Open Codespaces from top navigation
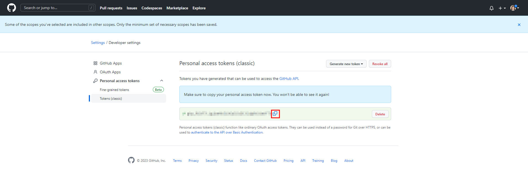The width and height of the screenshot is (528, 170). (152, 8)
